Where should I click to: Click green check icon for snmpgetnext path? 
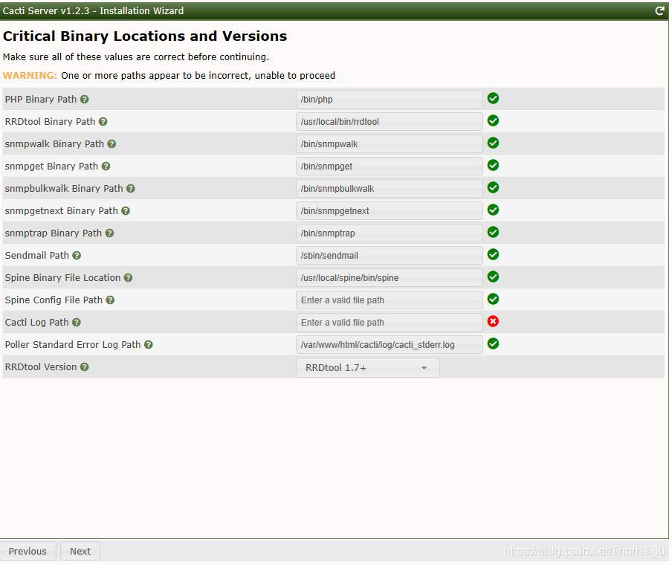click(x=494, y=210)
